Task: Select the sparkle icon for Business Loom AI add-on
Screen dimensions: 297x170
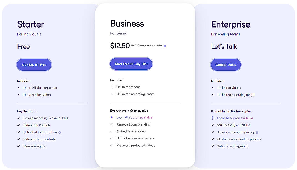Action: pos(112,117)
